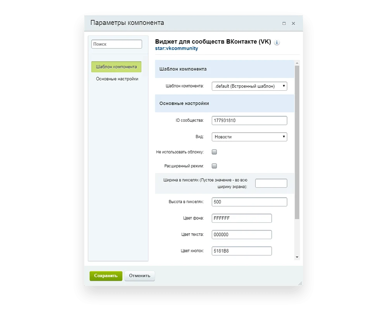Click the dialog resize grip corner
388x310 pixels.
tap(300, 283)
